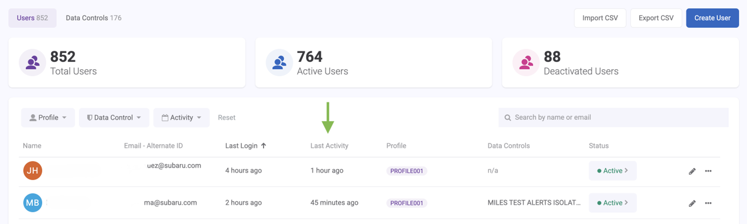Image resolution: width=747 pixels, height=224 pixels.
Task: Click the Import CSV button
Action: [600, 18]
